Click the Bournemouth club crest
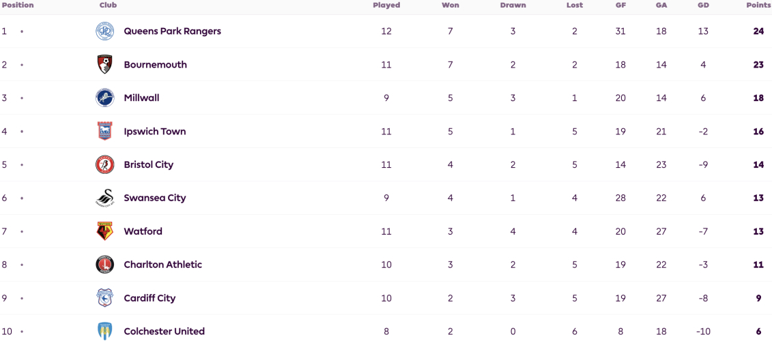The width and height of the screenshot is (772, 341). (x=104, y=65)
